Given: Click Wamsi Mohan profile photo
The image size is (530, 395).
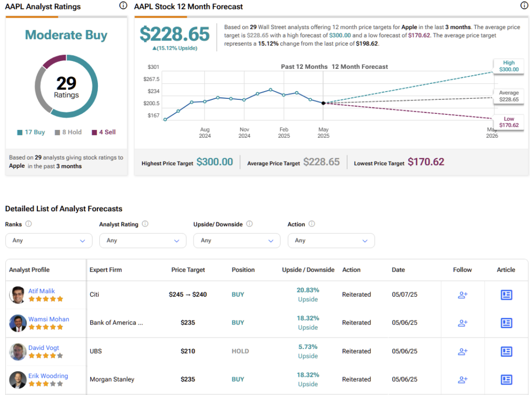Looking at the screenshot, I should click(x=18, y=323).
